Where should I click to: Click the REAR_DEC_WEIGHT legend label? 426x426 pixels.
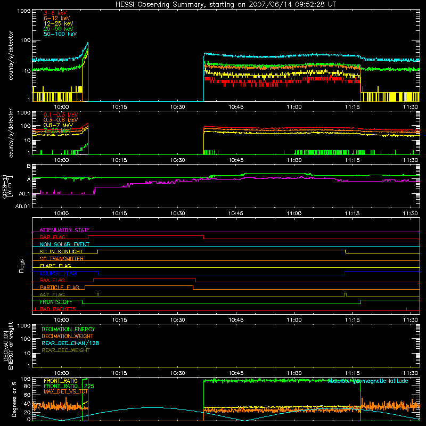(65, 350)
